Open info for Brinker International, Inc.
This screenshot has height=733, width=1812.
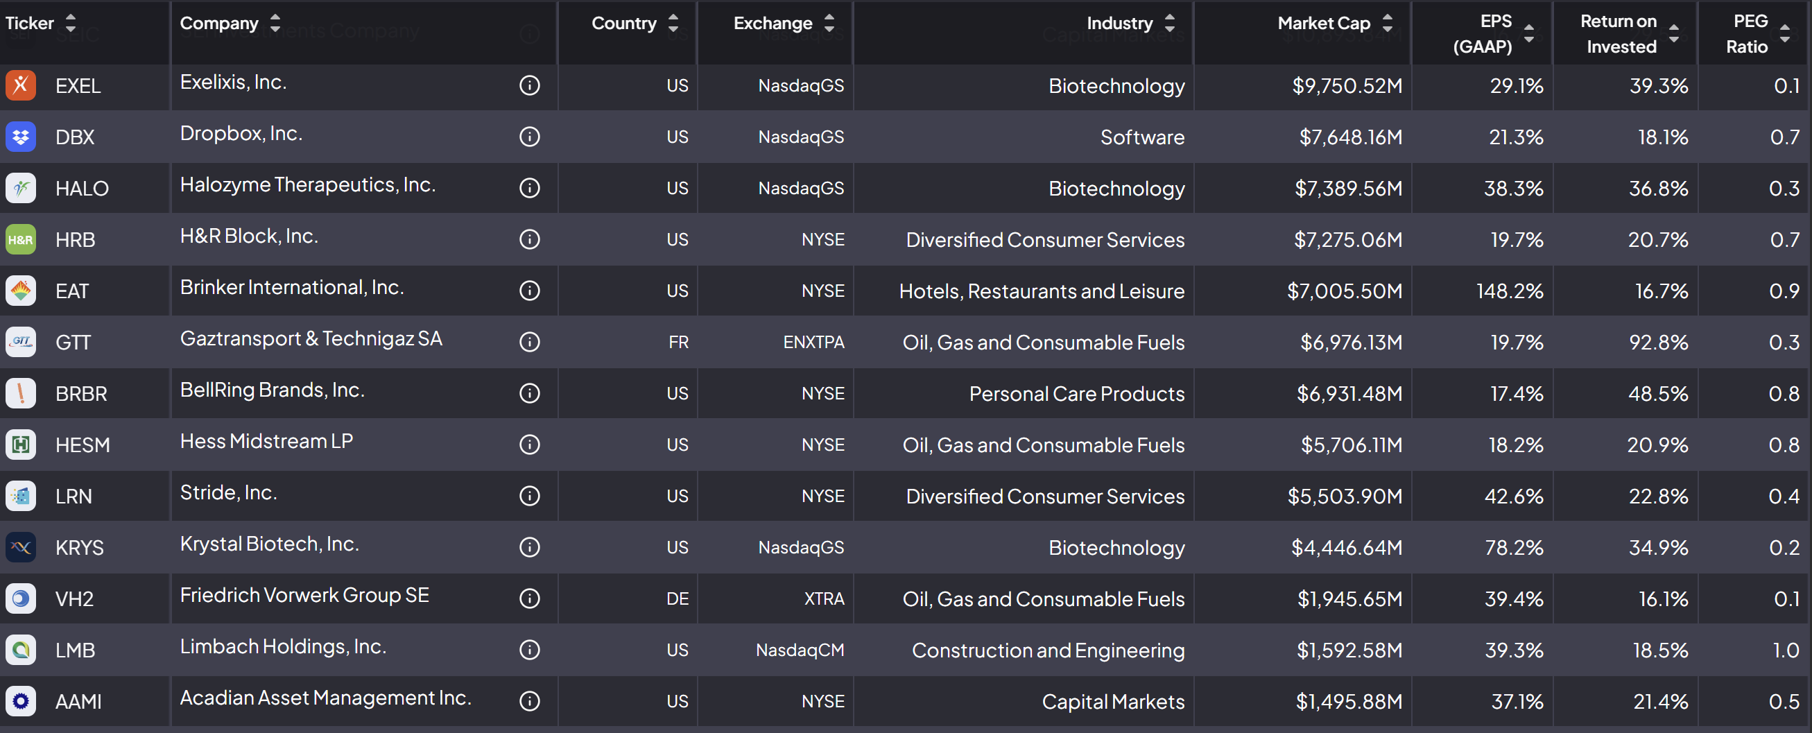[x=530, y=291]
